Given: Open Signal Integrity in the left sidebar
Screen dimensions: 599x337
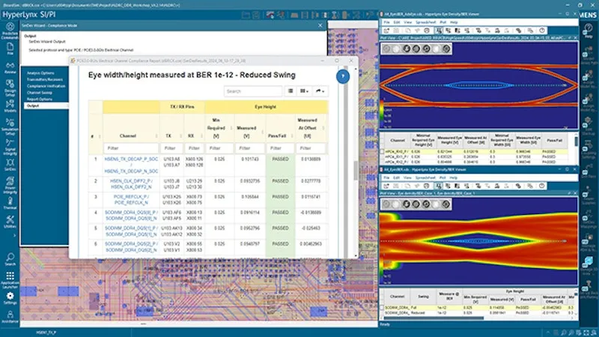Looking at the screenshot, I should [x=10, y=147].
